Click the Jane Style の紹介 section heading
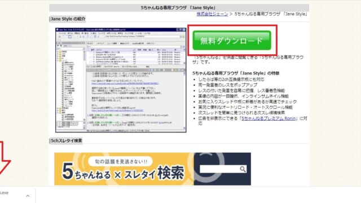 (x=68, y=19)
